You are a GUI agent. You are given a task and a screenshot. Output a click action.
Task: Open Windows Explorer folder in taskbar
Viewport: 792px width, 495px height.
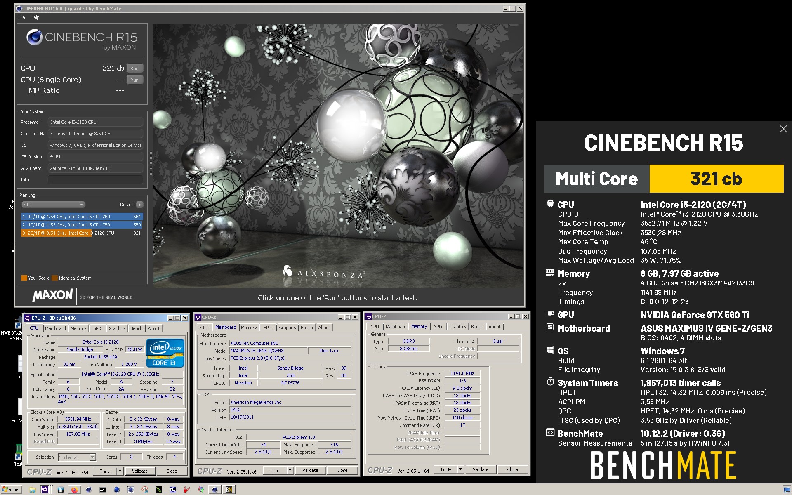point(33,490)
